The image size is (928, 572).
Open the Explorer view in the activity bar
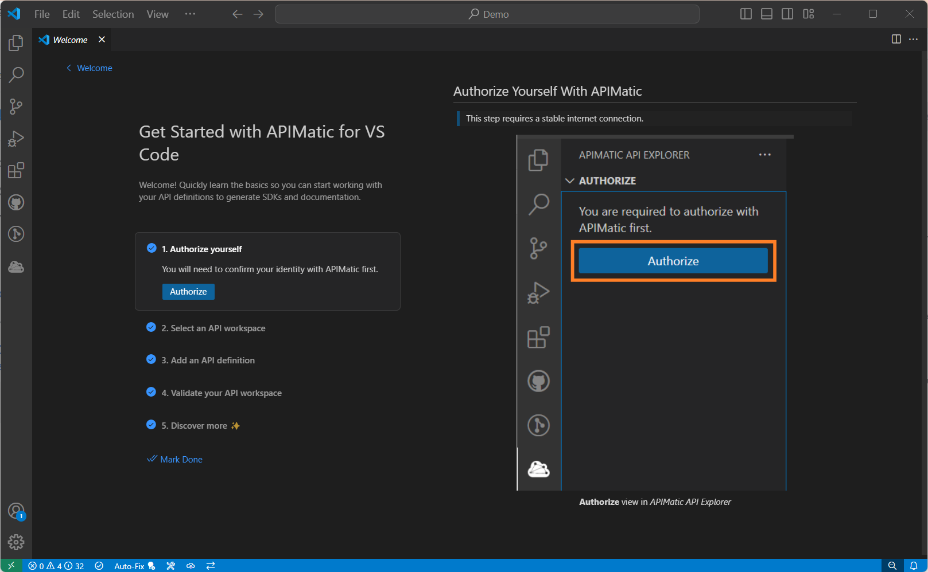pyautogui.click(x=16, y=43)
